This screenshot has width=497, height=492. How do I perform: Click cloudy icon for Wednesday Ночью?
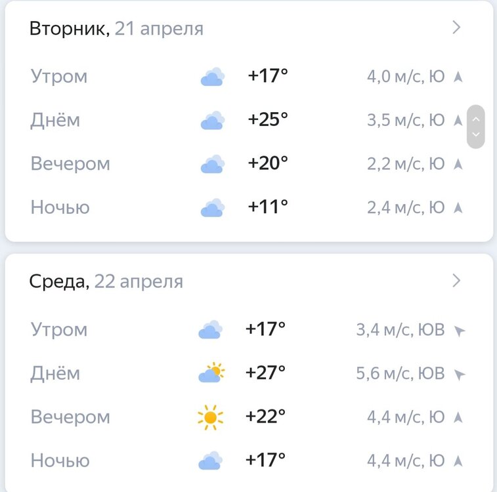point(211,461)
